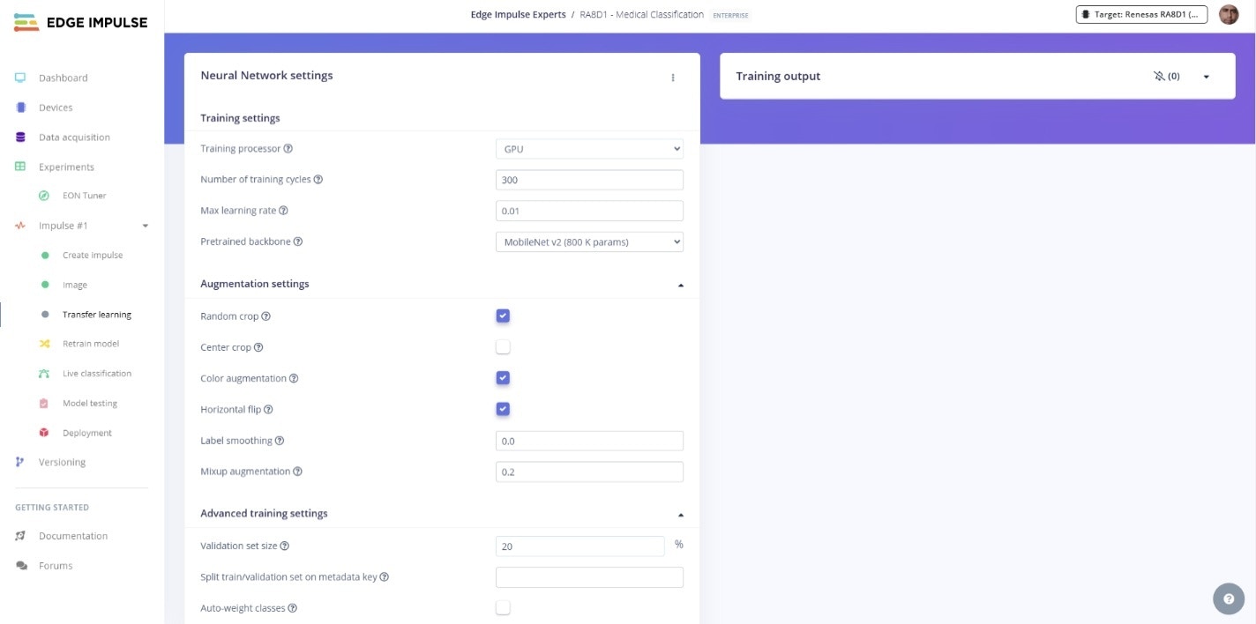Expand the Training output dropdown arrow
This screenshot has width=1256, height=624.
[x=1207, y=77]
